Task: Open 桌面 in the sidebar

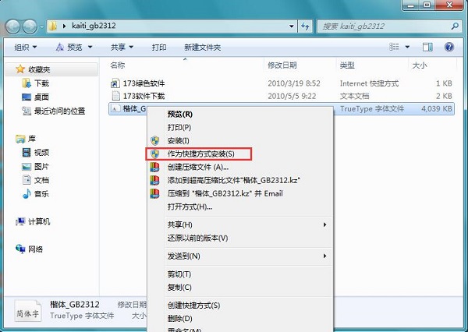Action: click(x=35, y=97)
